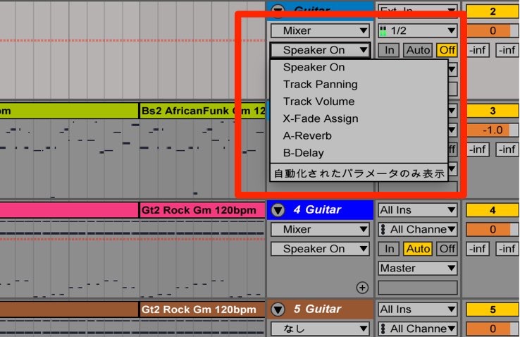Viewport: 520px width, 337px height.
Task: Click the right -inf send value on track 2
Action: tap(507, 50)
